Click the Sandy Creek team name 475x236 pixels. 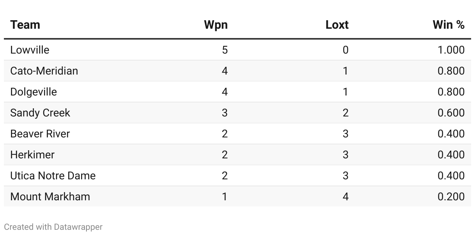click(x=40, y=113)
